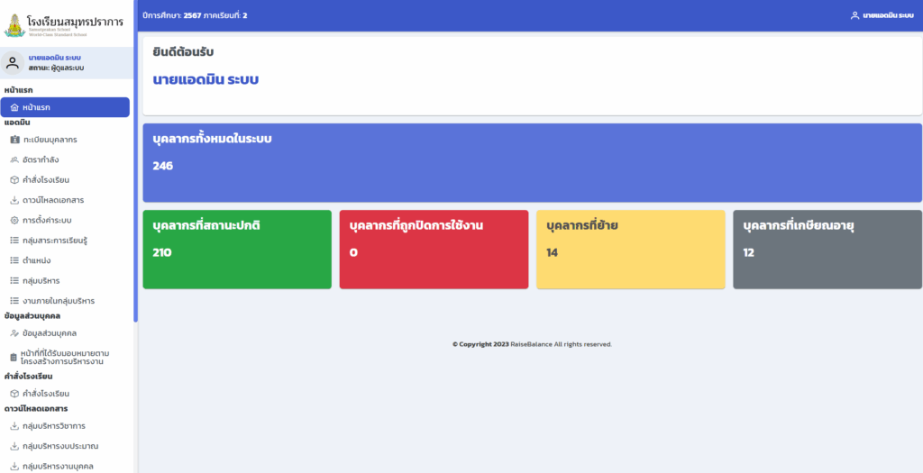Select กลุ่มบริหาร in the sidebar
This screenshot has width=923, height=473.
48,281
